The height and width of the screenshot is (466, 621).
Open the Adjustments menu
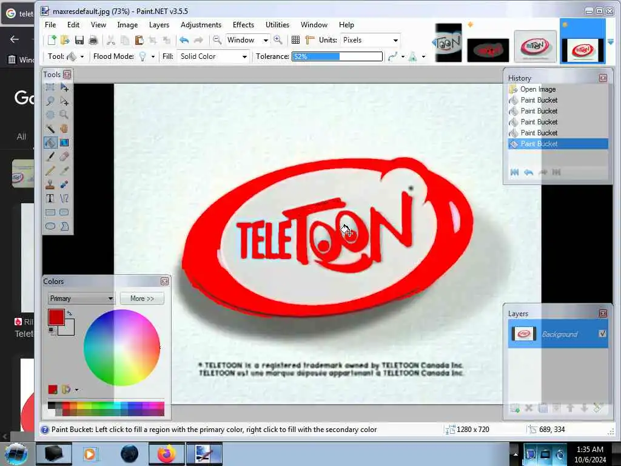[201, 24]
